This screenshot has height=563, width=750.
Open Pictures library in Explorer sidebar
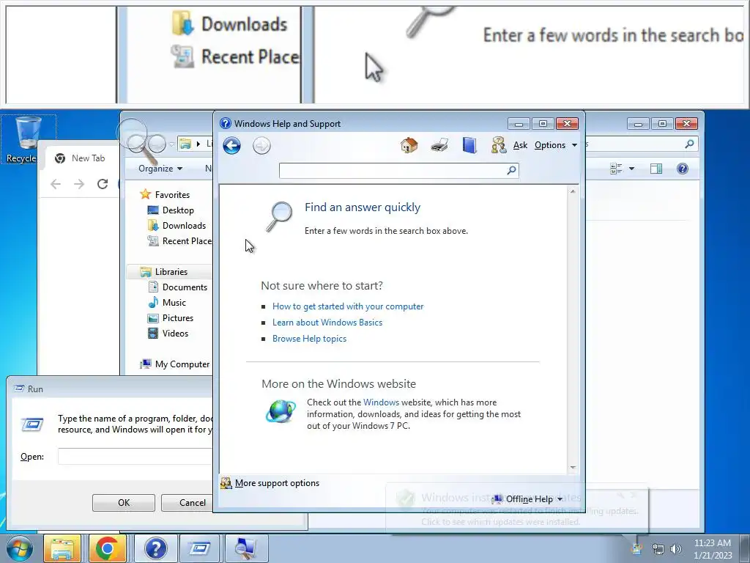pos(178,318)
